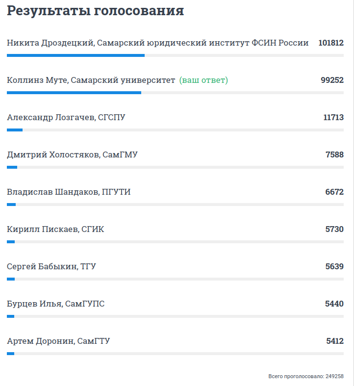This screenshot has height=386, width=354.
Task: Click Владислав Шандаков's progress bar
Action: 11,205
